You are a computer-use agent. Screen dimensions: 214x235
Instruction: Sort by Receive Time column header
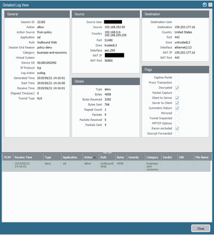(x=28, y=157)
